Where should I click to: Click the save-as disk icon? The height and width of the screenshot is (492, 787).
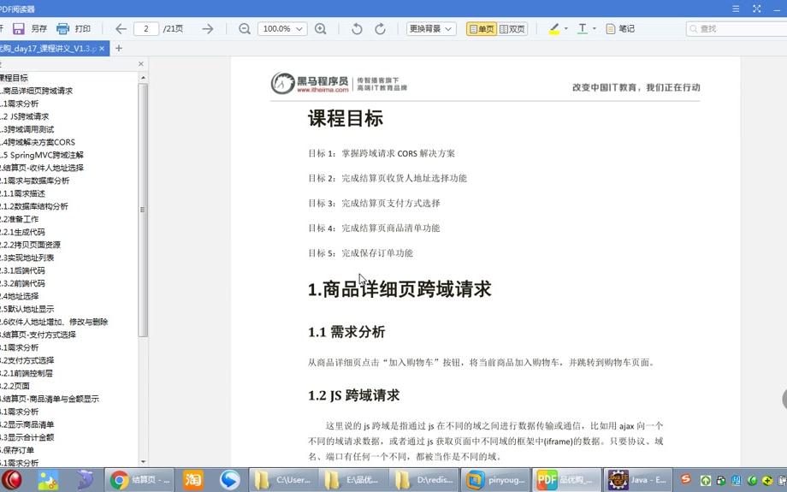[19, 28]
